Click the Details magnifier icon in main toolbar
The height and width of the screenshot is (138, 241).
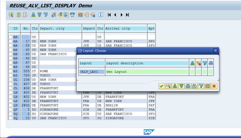(11, 15)
